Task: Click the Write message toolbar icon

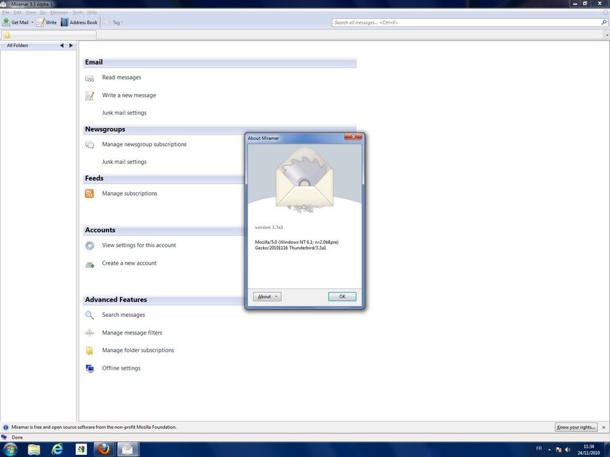Action: click(41, 22)
